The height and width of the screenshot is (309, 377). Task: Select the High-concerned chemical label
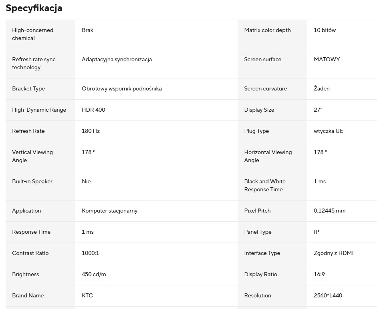(x=32, y=34)
